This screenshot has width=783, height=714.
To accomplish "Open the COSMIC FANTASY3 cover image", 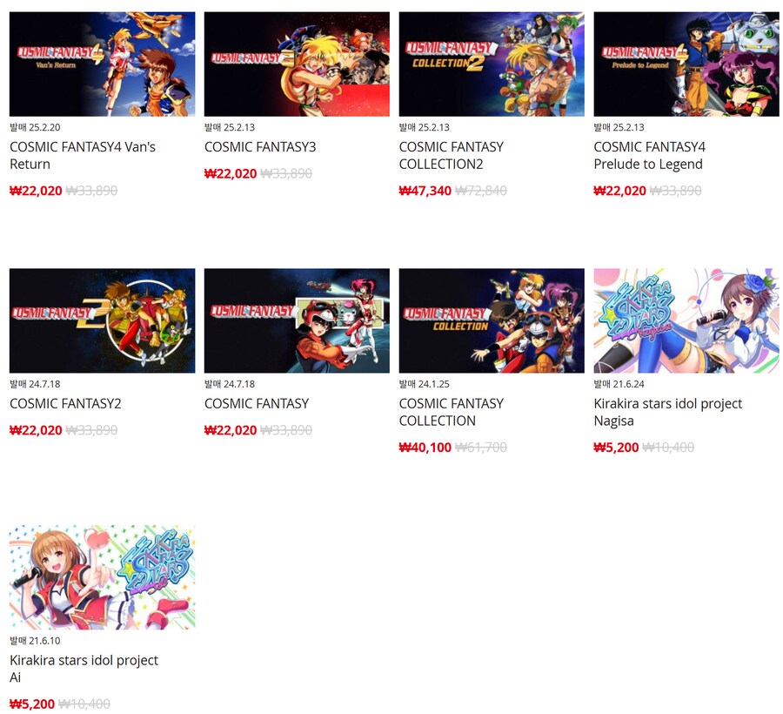I will tap(297, 64).
